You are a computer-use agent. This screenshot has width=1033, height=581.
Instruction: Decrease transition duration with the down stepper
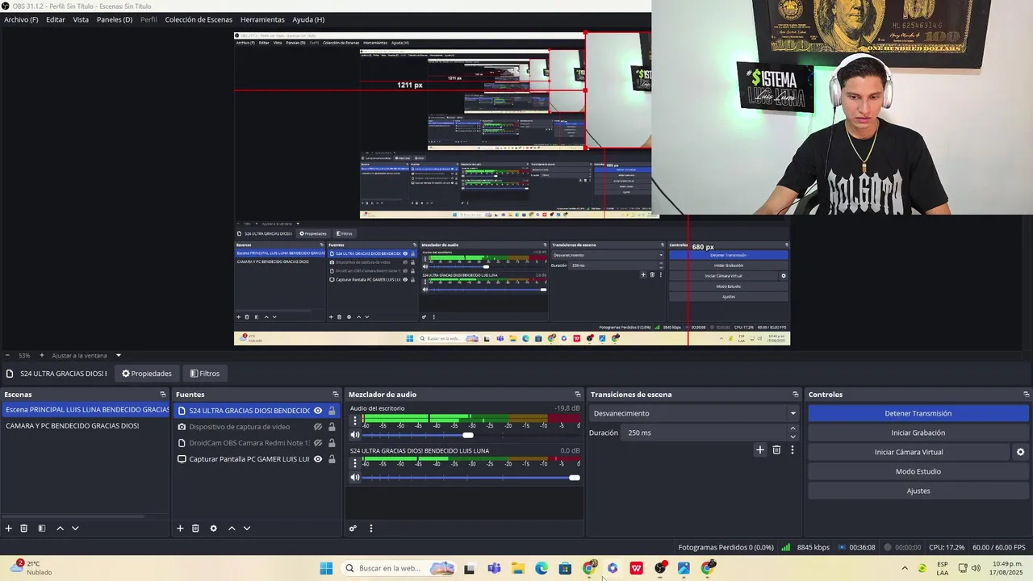tap(793, 437)
